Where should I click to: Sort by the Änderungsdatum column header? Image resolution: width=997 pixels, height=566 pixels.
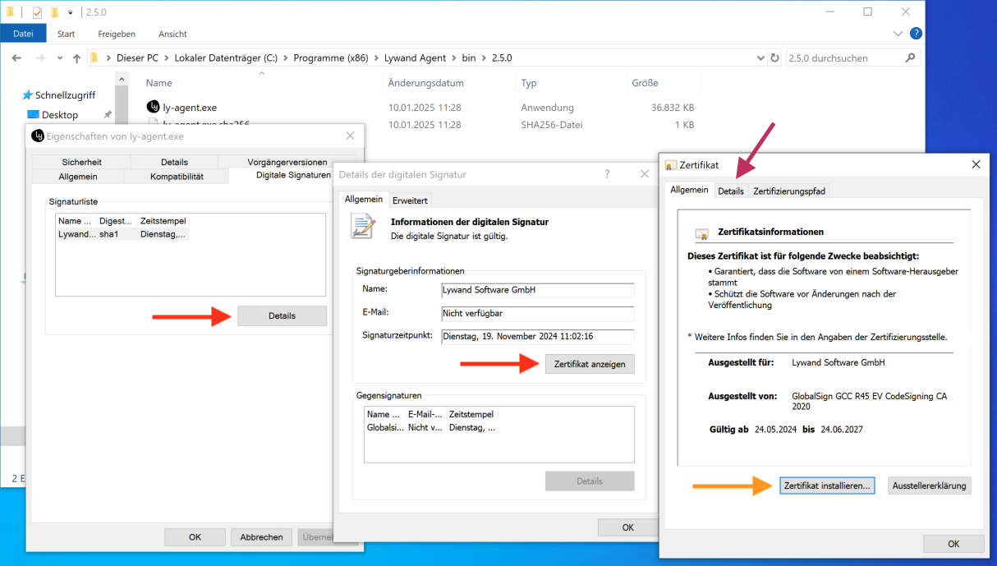(x=425, y=83)
